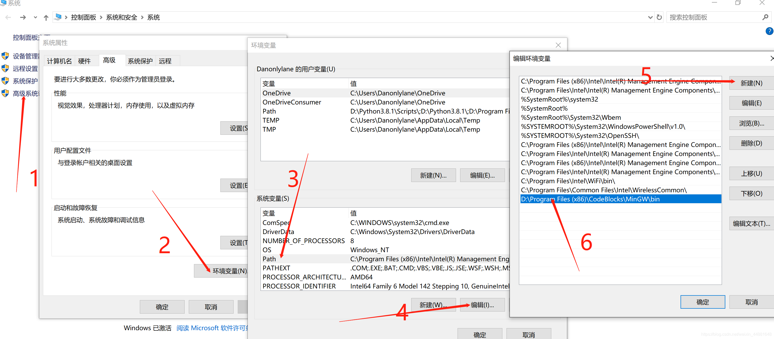Viewport: 774px width, 339px height.
Task: Open the 远程设置 sidebar link
Action: (x=25, y=69)
